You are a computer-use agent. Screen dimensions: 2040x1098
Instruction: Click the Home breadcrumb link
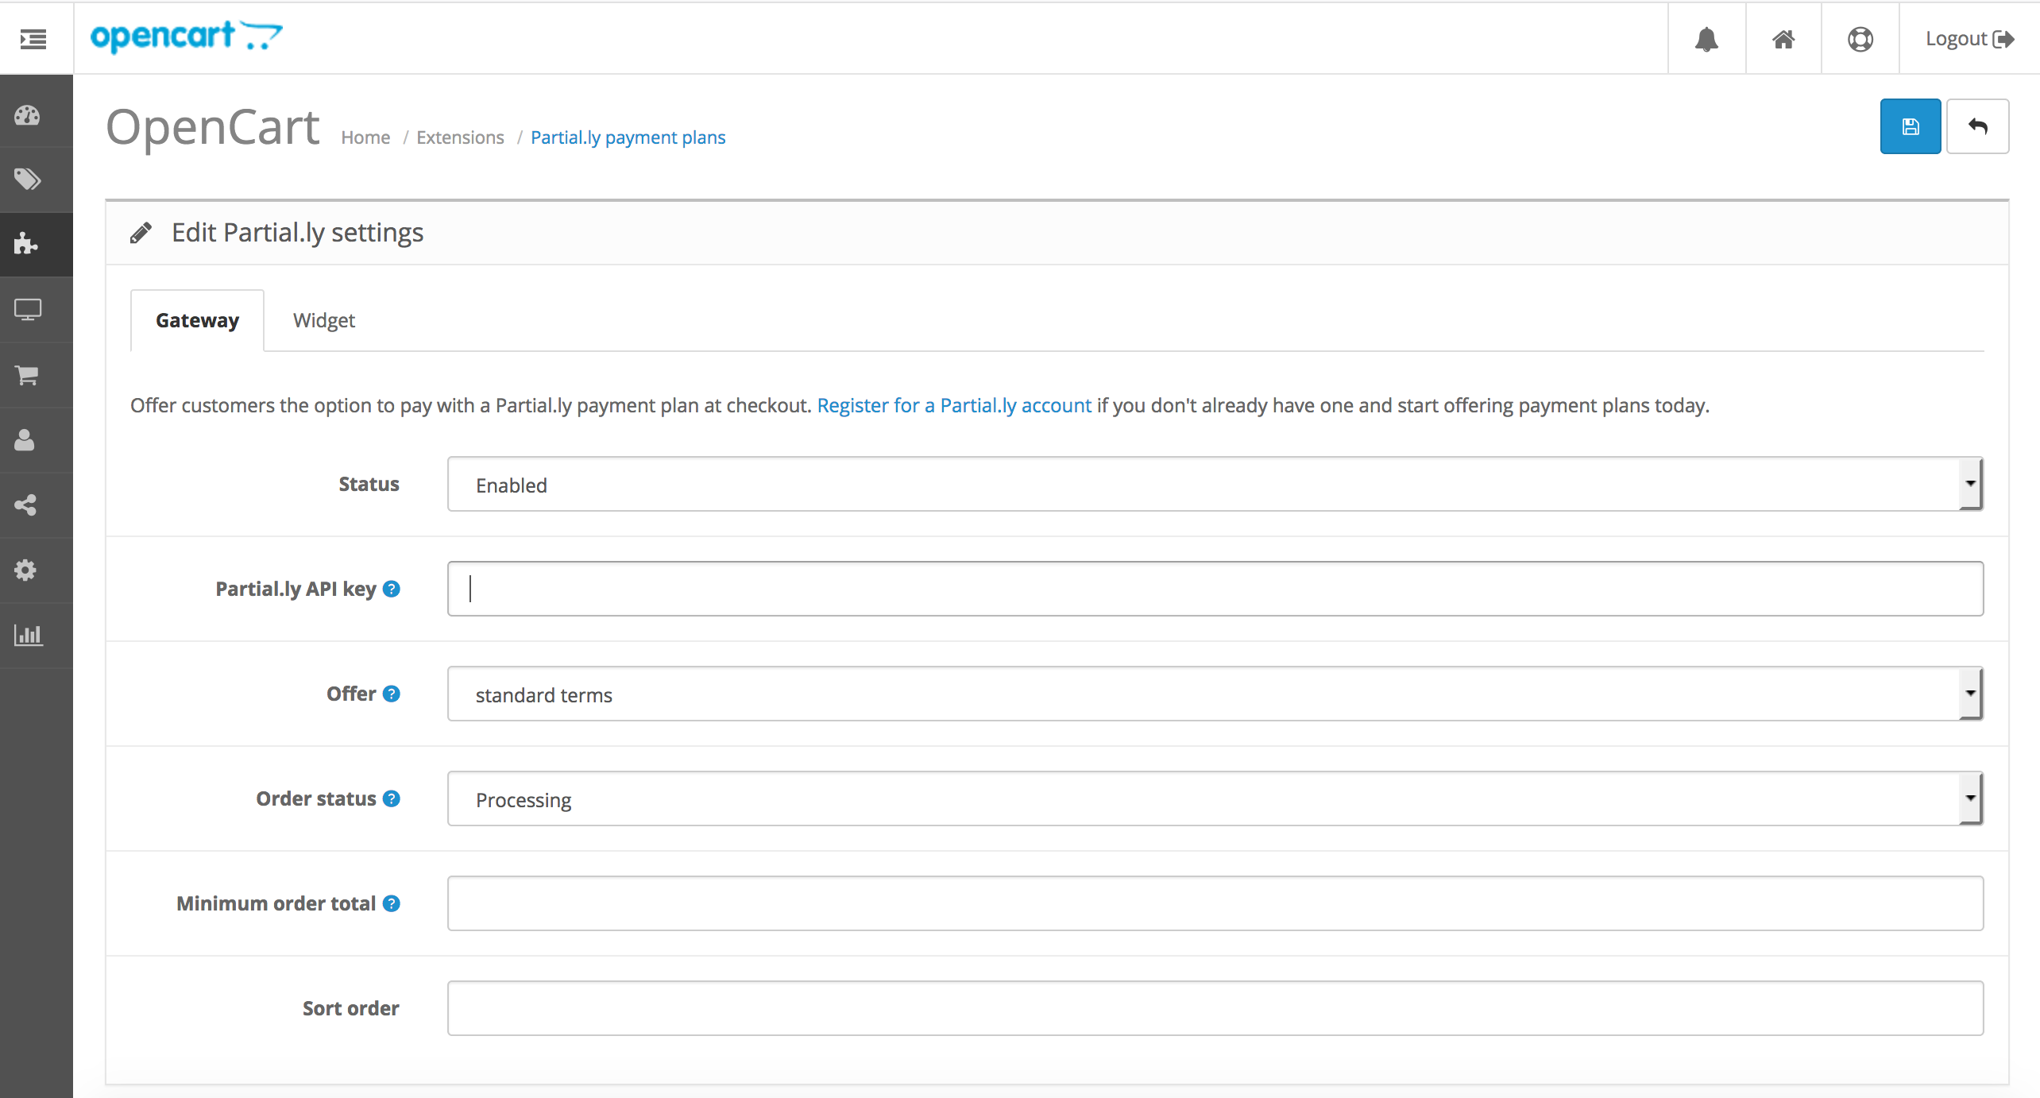click(x=365, y=137)
